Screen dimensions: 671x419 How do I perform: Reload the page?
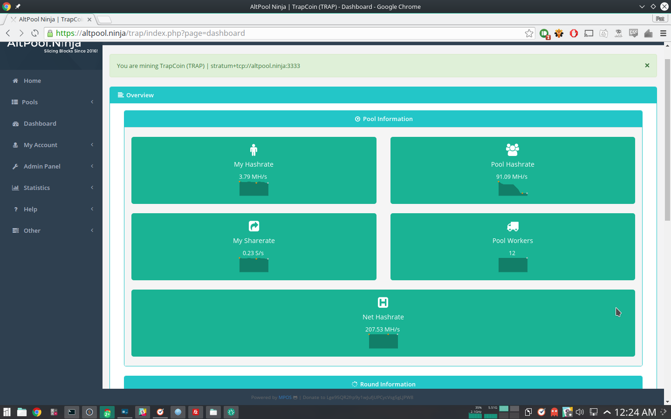click(x=35, y=33)
